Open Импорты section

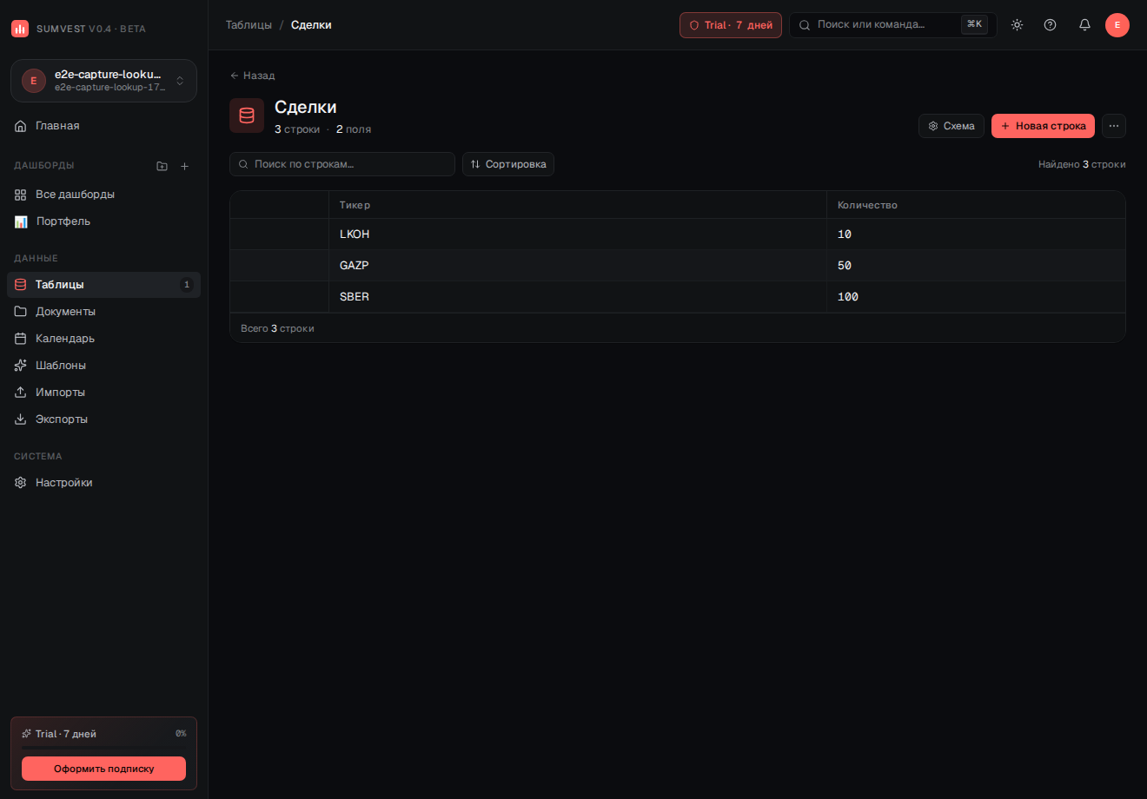(103, 393)
